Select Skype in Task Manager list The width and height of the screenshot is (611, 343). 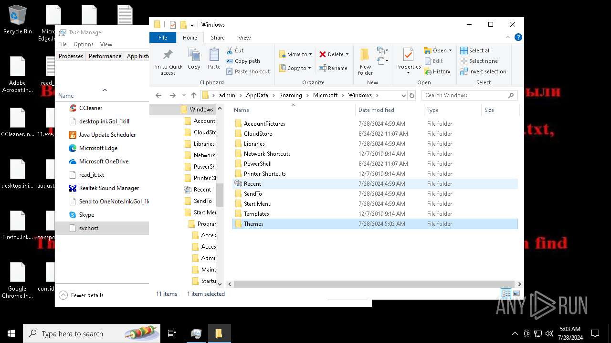(102, 215)
